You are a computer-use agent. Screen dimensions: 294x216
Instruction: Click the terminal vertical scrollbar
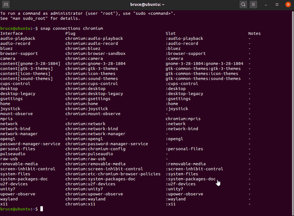[293, 113]
